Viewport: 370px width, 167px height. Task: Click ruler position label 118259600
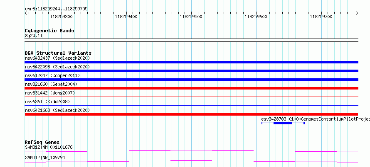click(256, 17)
